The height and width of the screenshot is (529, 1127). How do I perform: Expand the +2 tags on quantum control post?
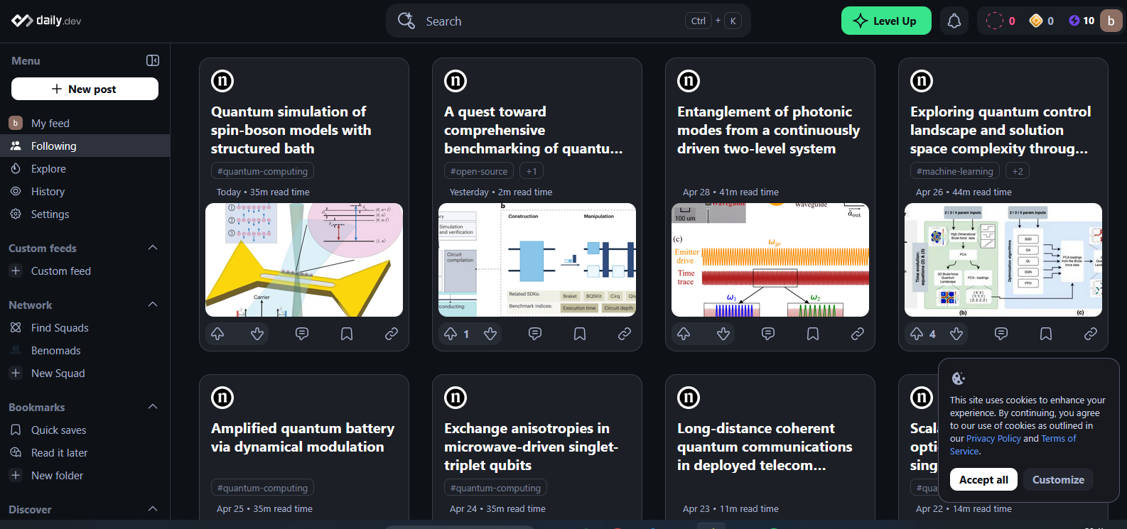pyautogui.click(x=1018, y=171)
